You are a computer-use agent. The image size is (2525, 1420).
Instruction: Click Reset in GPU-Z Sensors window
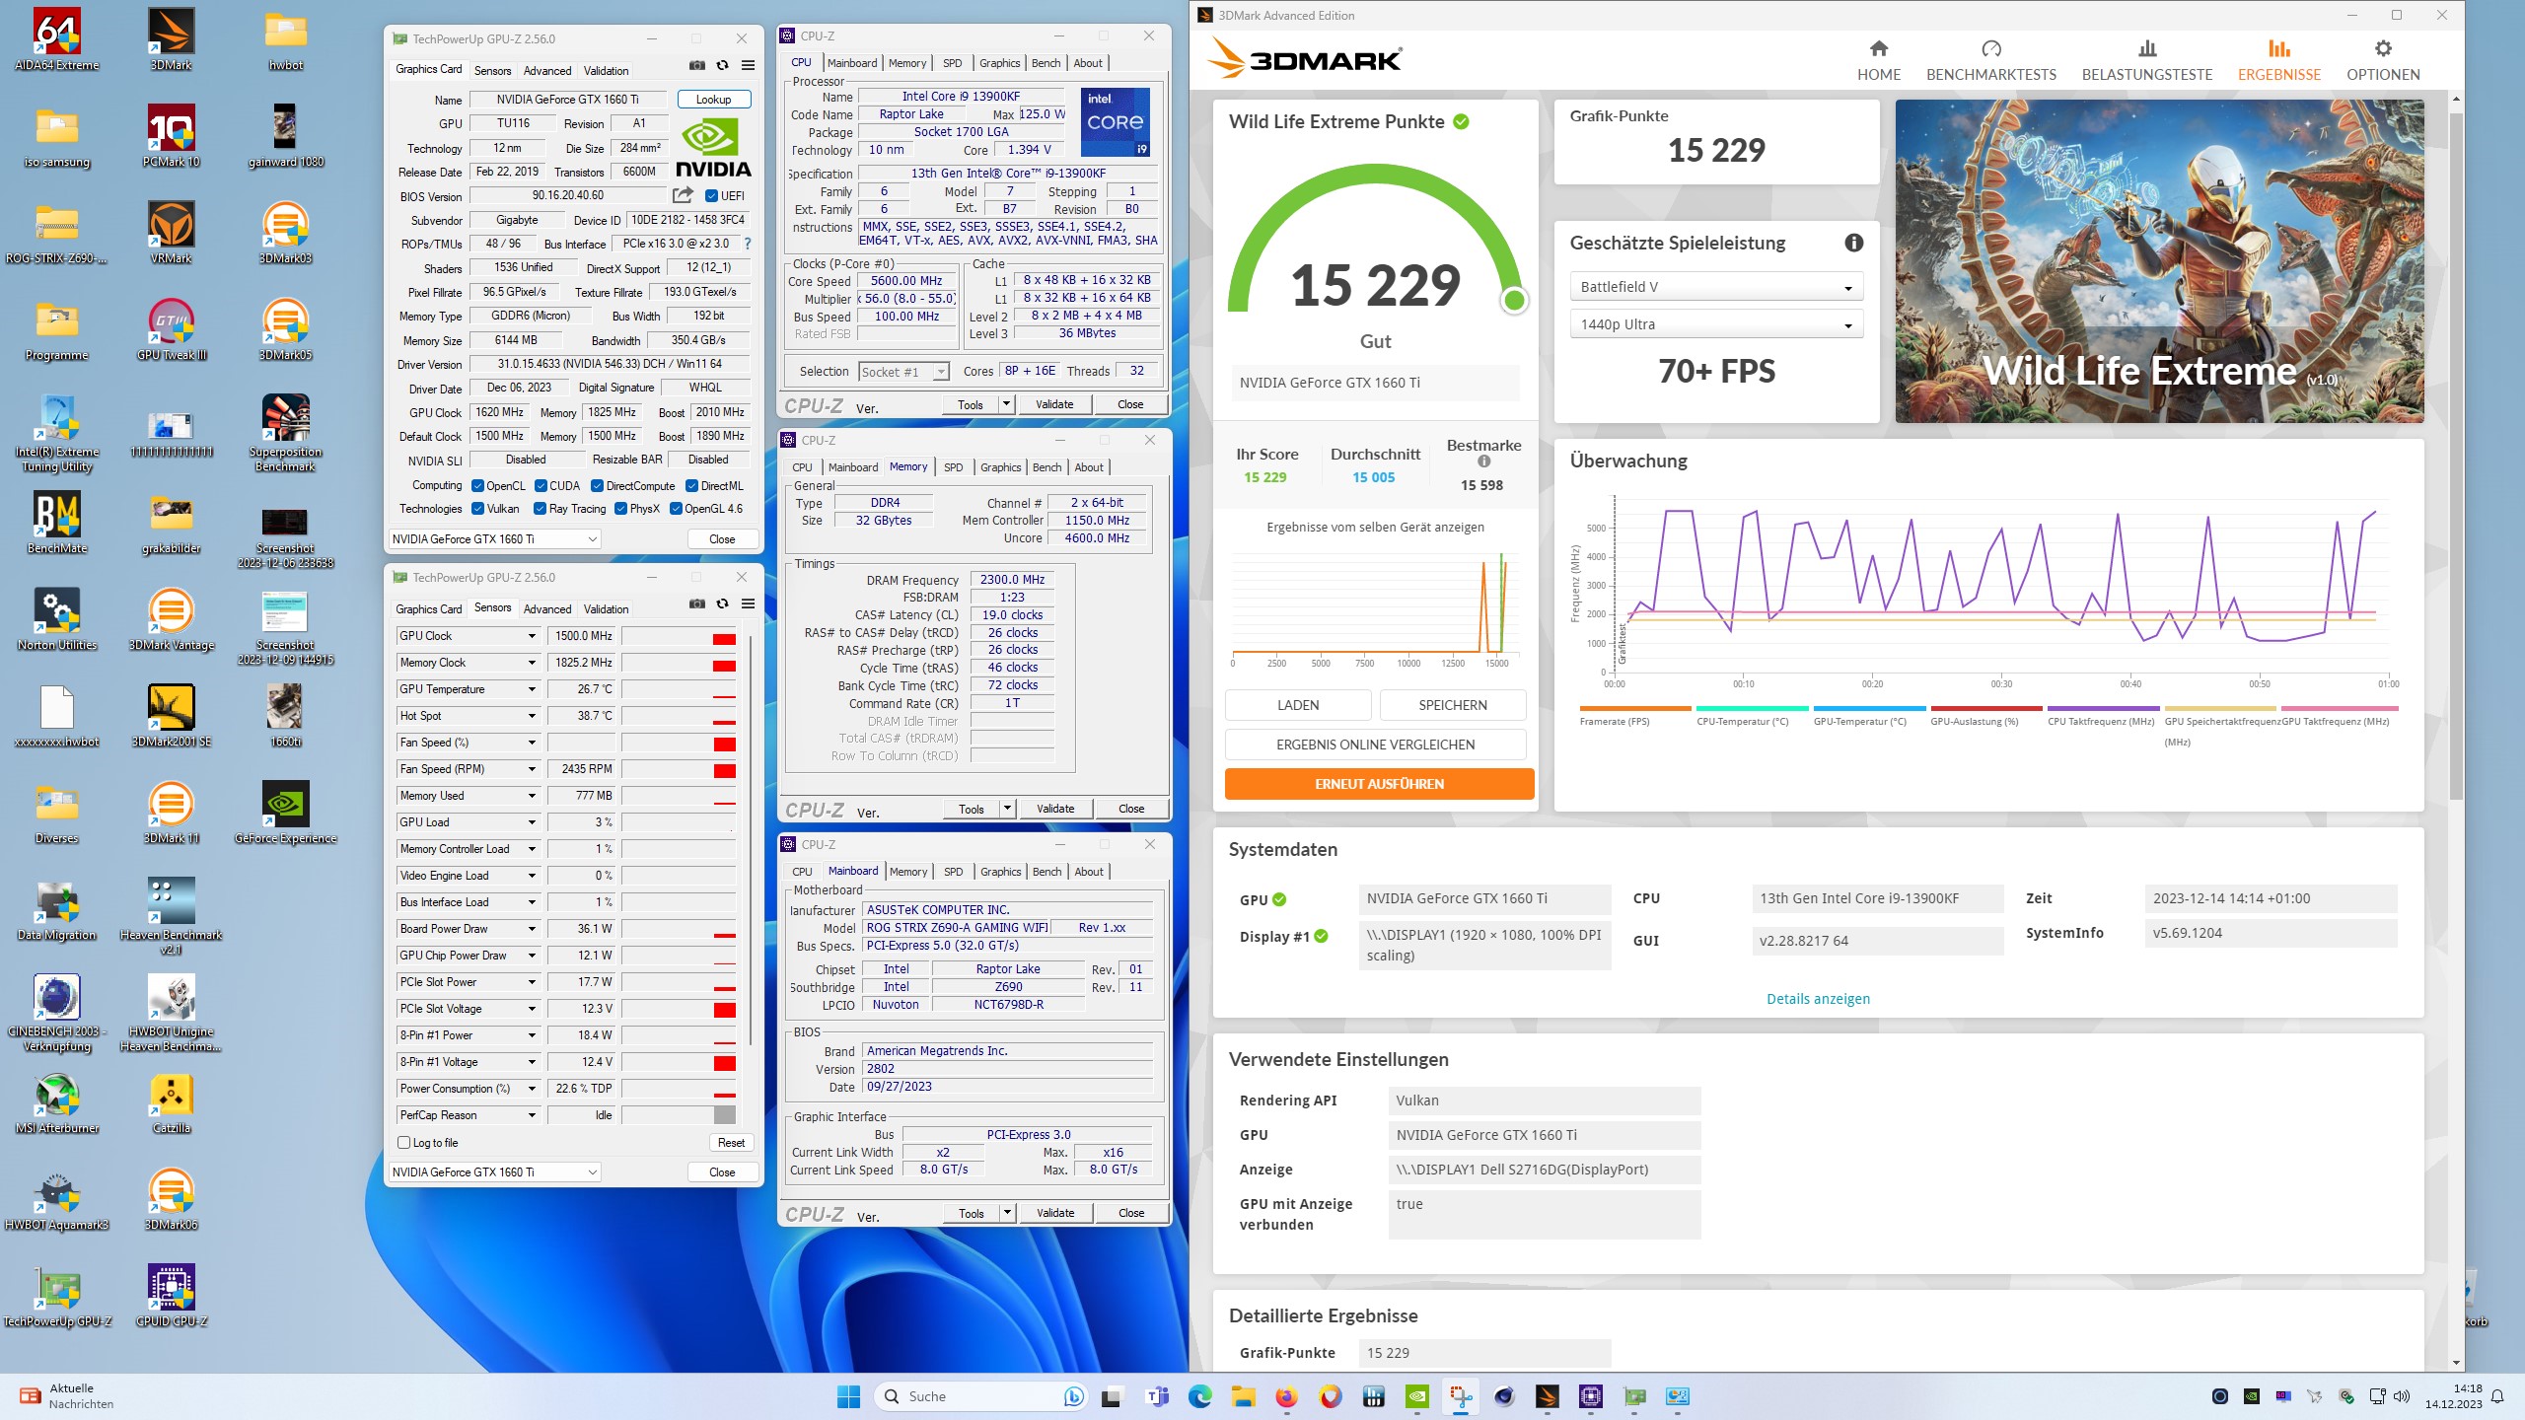(731, 1142)
